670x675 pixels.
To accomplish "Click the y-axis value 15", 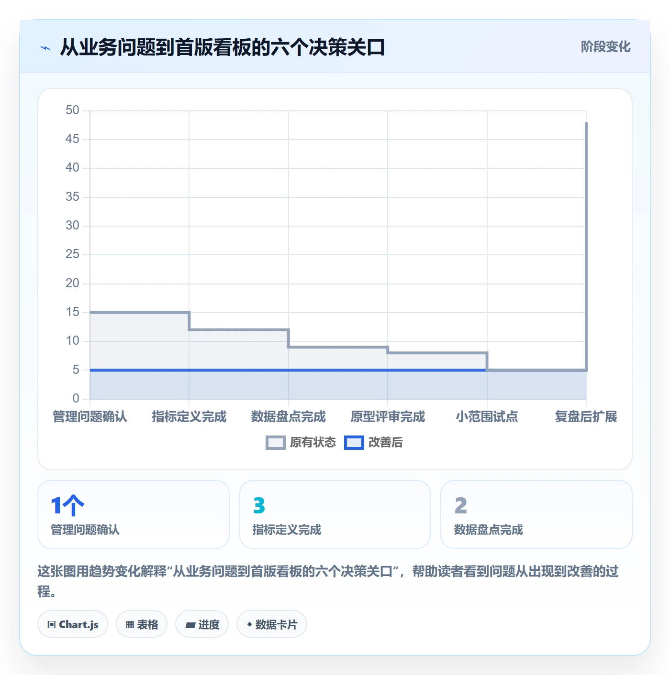I will click(72, 312).
